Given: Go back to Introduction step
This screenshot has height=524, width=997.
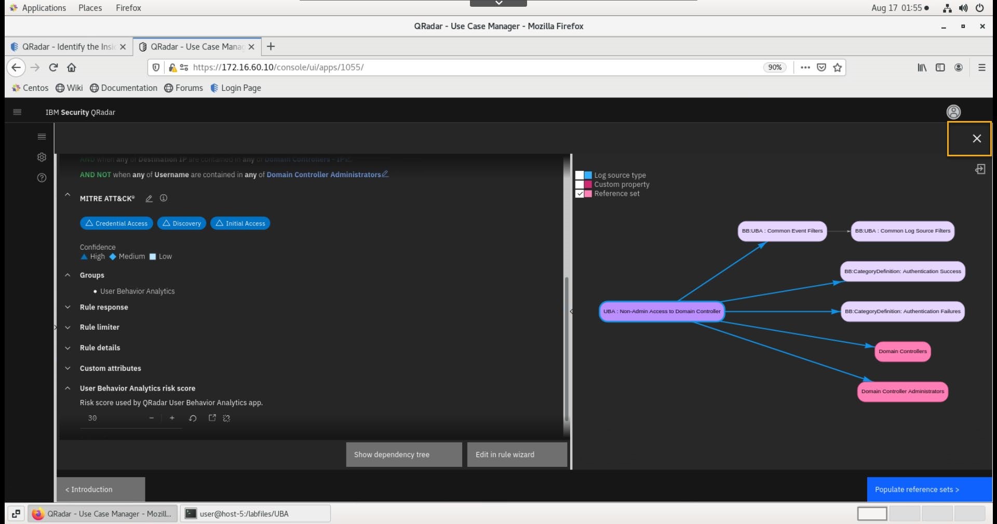Looking at the screenshot, I should pyautogui.click(x=101, y=489).
